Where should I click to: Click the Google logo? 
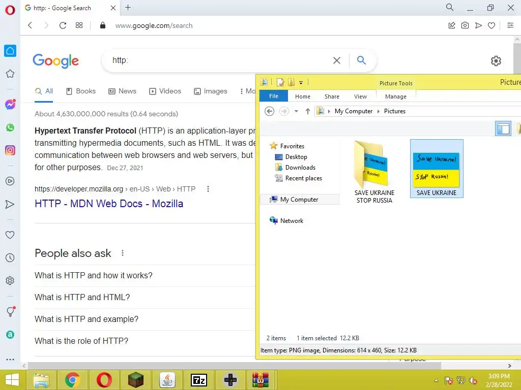tap(56, 61)
